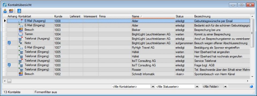Click attachment icon on the Notiz row
Viewport: 257px width, 96px height.
9,43
